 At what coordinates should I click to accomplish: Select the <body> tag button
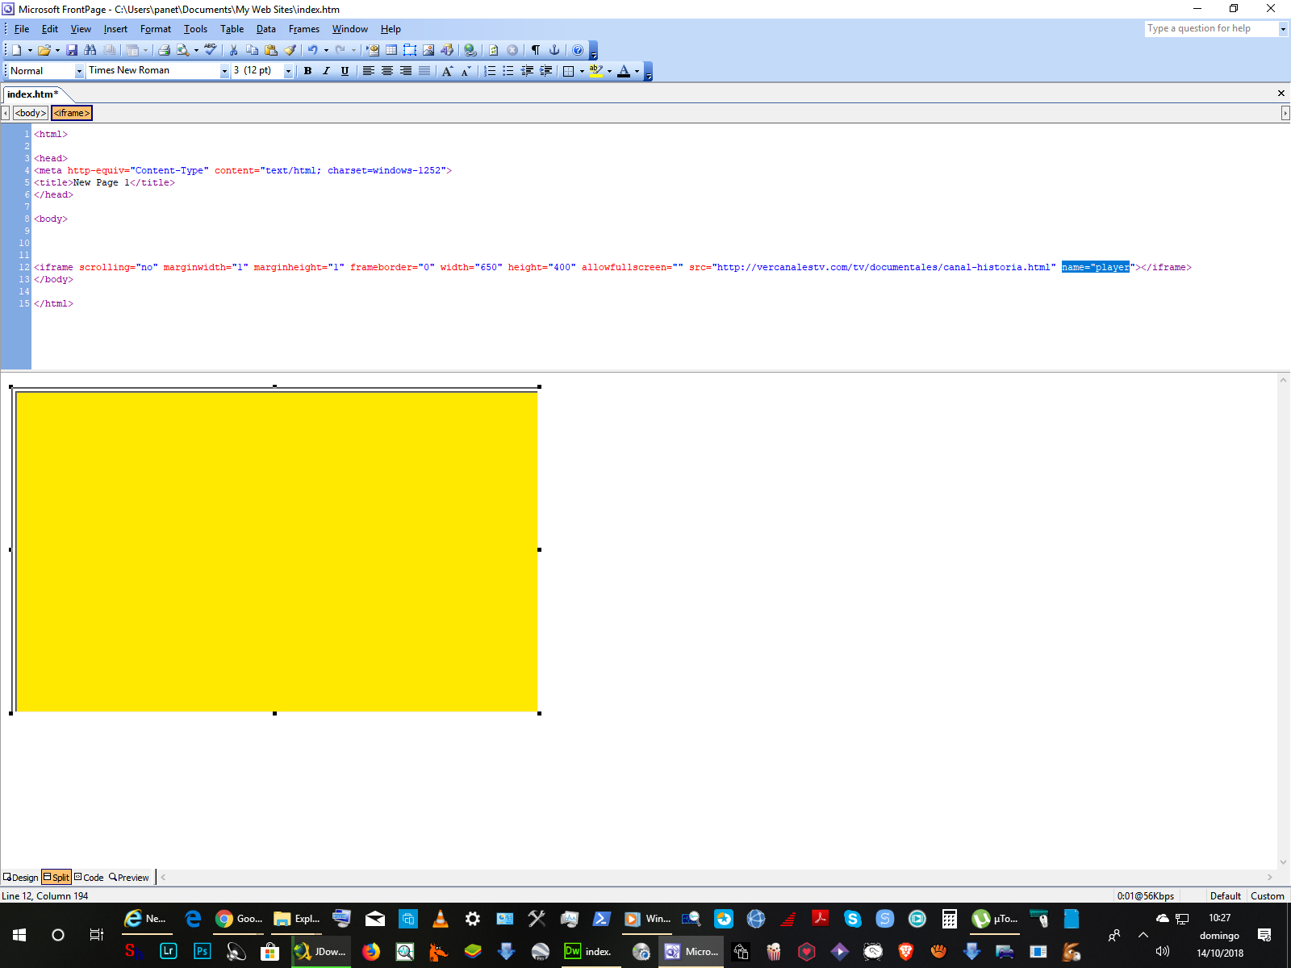click(x=31, y=113)
